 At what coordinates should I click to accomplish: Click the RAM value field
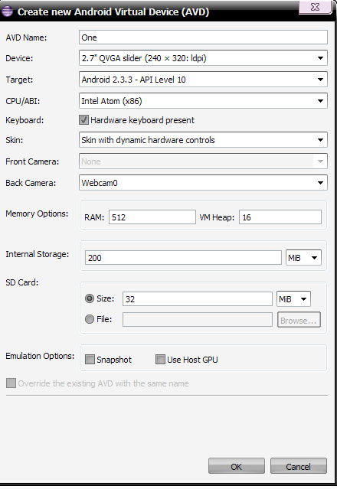(152, 217)
